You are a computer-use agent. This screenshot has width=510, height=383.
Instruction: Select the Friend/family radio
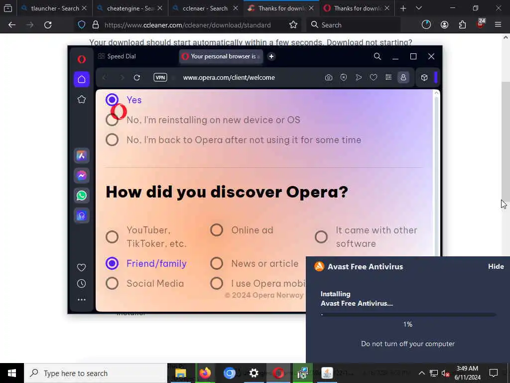click(112, 263)
